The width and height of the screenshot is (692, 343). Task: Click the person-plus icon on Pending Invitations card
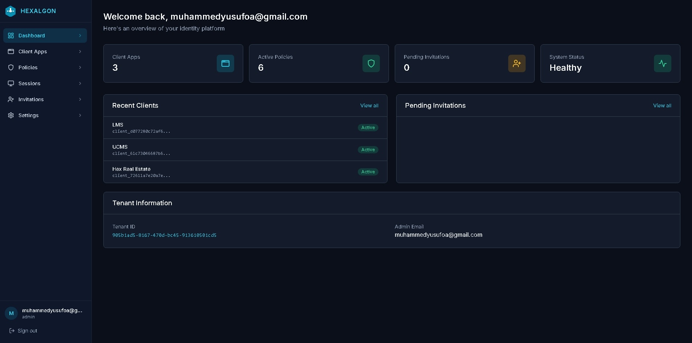point(517,63)
